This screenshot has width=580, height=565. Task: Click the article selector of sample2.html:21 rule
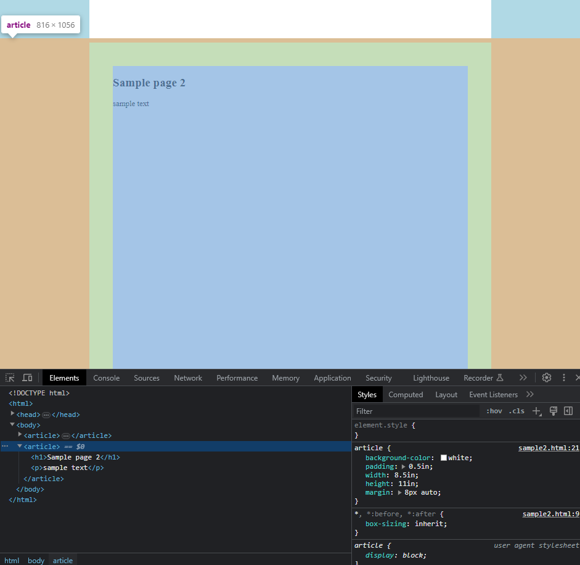point(369,448)
